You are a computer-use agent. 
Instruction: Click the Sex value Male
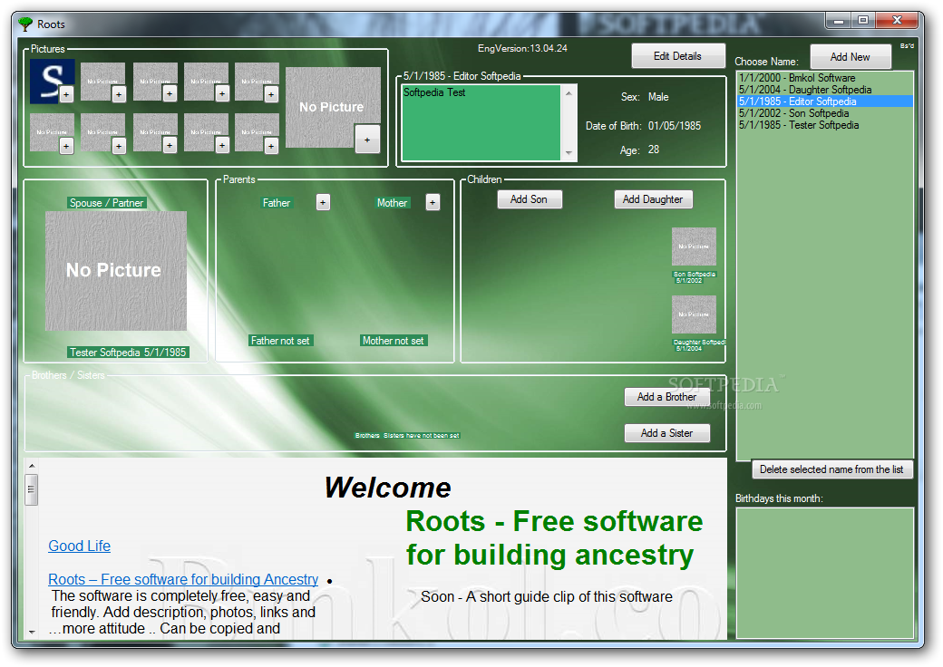coord(658,97)
